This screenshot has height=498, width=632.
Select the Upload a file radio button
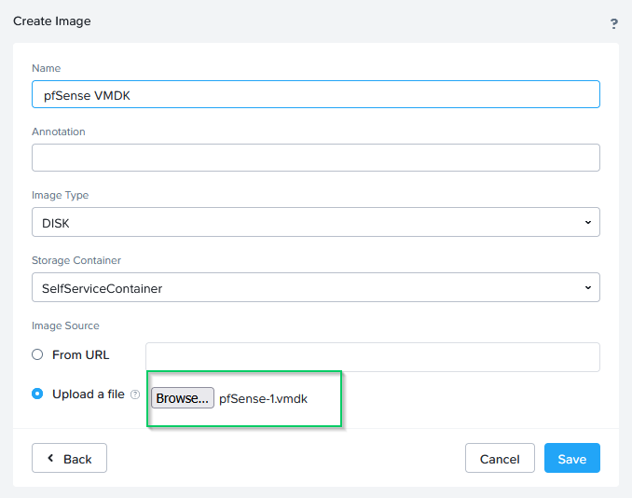pyautogui.click(x=37, y=394)
